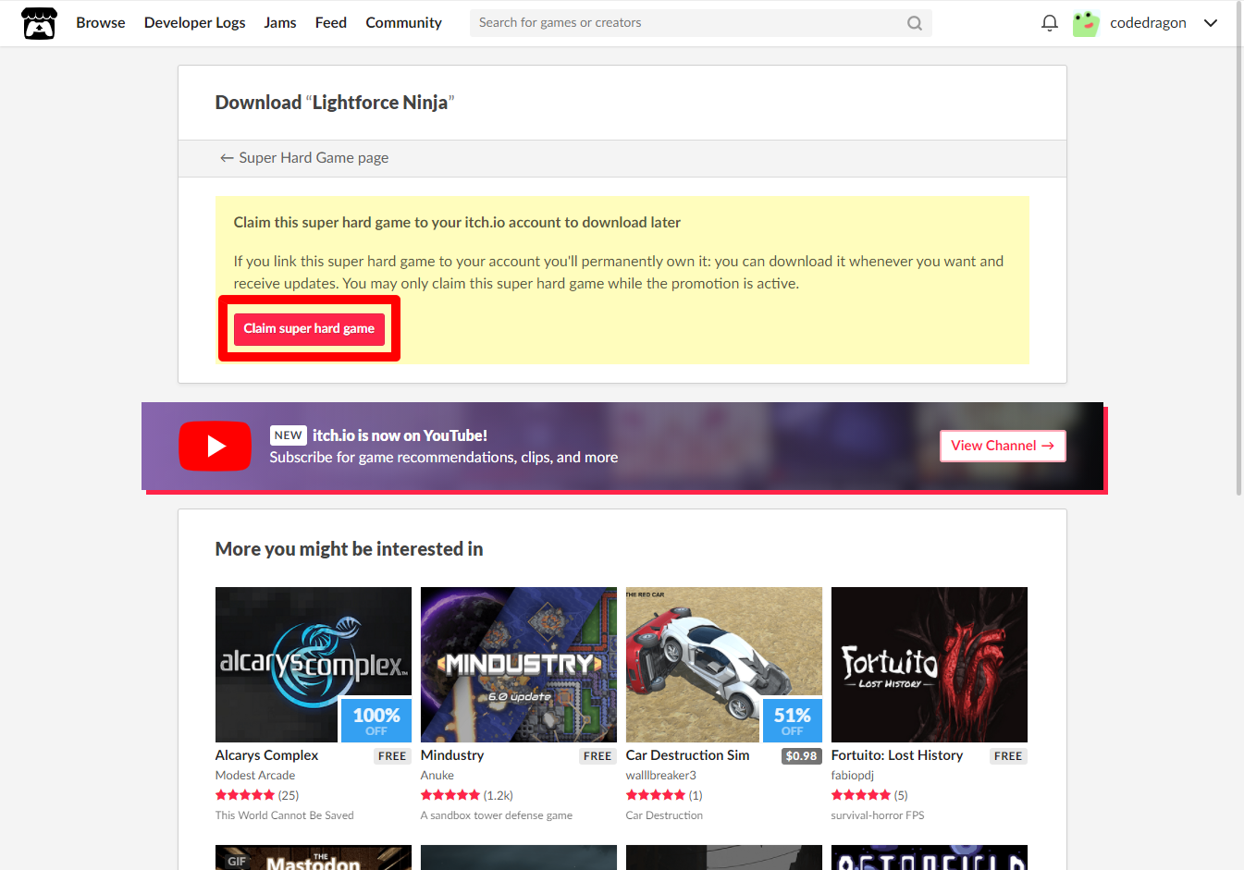This screenshot has height=870, width=1244.
Task: Click the View Channel button
Action: tap(1003, 446)
